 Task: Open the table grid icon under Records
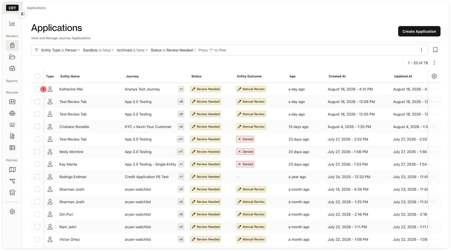coord(12,148)
